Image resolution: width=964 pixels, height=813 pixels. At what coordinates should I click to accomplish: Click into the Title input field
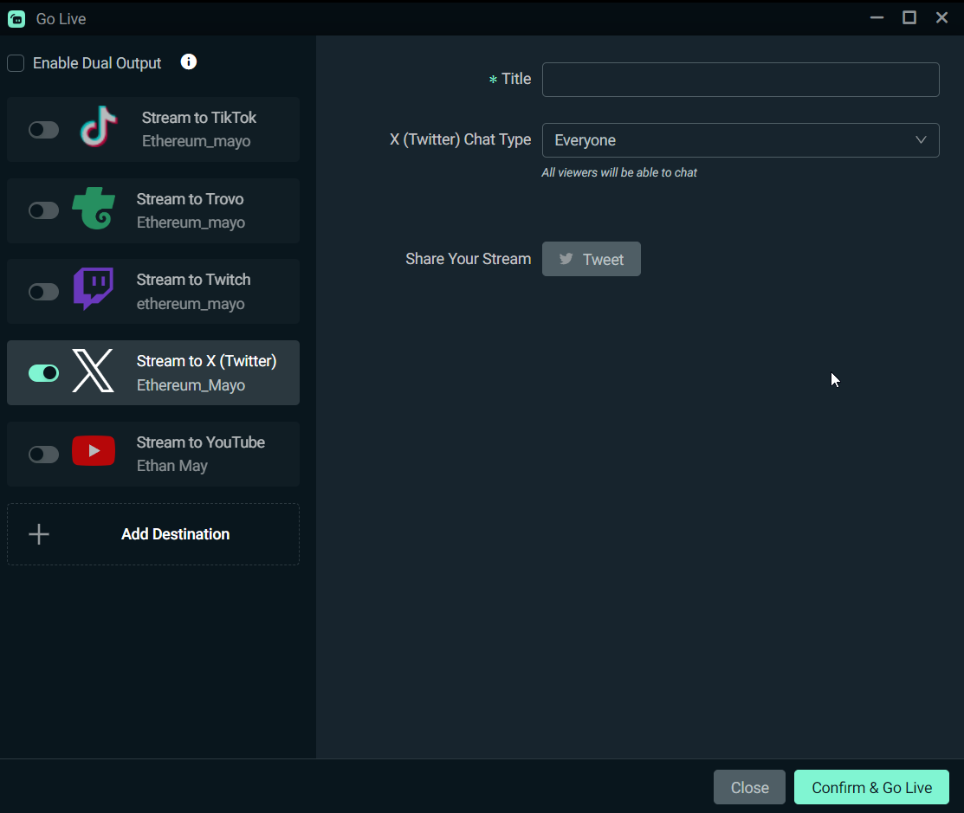pyautogui.click(x=740, y=80)
